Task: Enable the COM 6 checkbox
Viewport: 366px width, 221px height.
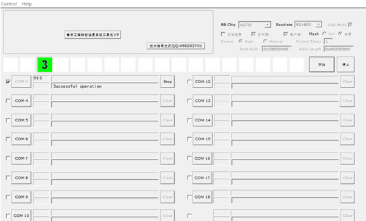Action: tap(8, 139)
